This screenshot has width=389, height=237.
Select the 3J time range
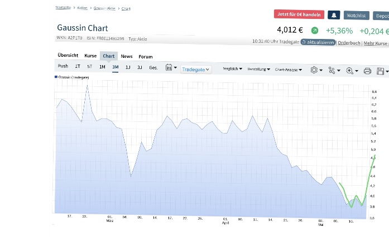[140, 67]
